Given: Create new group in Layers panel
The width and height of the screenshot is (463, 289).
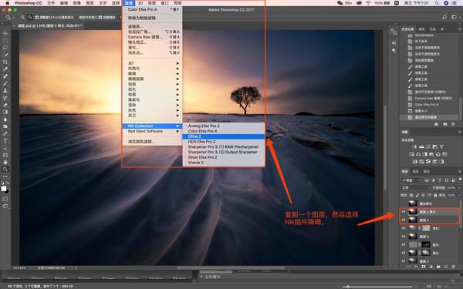Looking at the screenshot, I should click(x=438, y=267).
